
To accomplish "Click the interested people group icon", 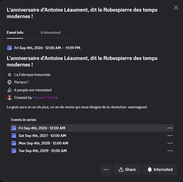I will point(9,90).
